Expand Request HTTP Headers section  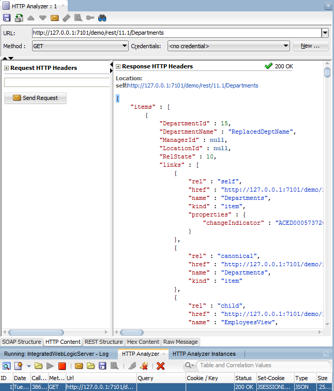point(7,68)
